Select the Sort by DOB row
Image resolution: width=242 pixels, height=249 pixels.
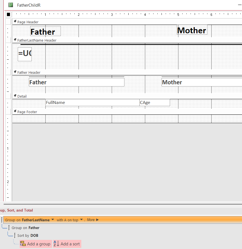click(x=28, y=235)
